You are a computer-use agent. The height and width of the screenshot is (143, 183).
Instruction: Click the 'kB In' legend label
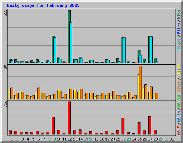(179, 116)
